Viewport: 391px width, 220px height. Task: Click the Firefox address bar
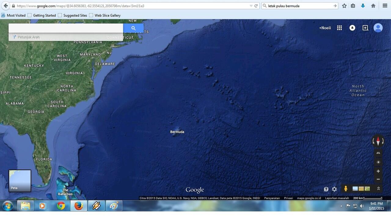click(131, 6)
